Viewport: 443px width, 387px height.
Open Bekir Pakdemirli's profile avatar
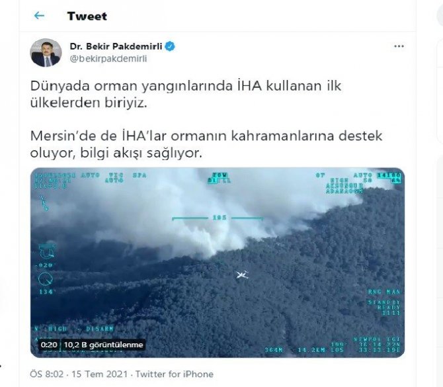(x=46, y=52)
